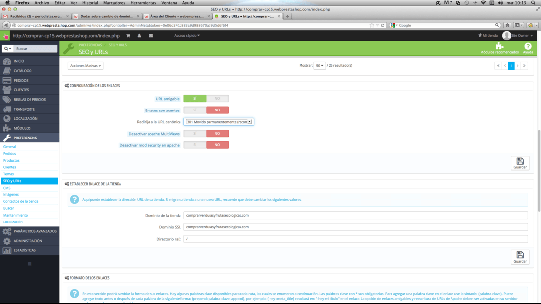
Task: Click the Dominio de la tienda field
Action: (356, 215)
